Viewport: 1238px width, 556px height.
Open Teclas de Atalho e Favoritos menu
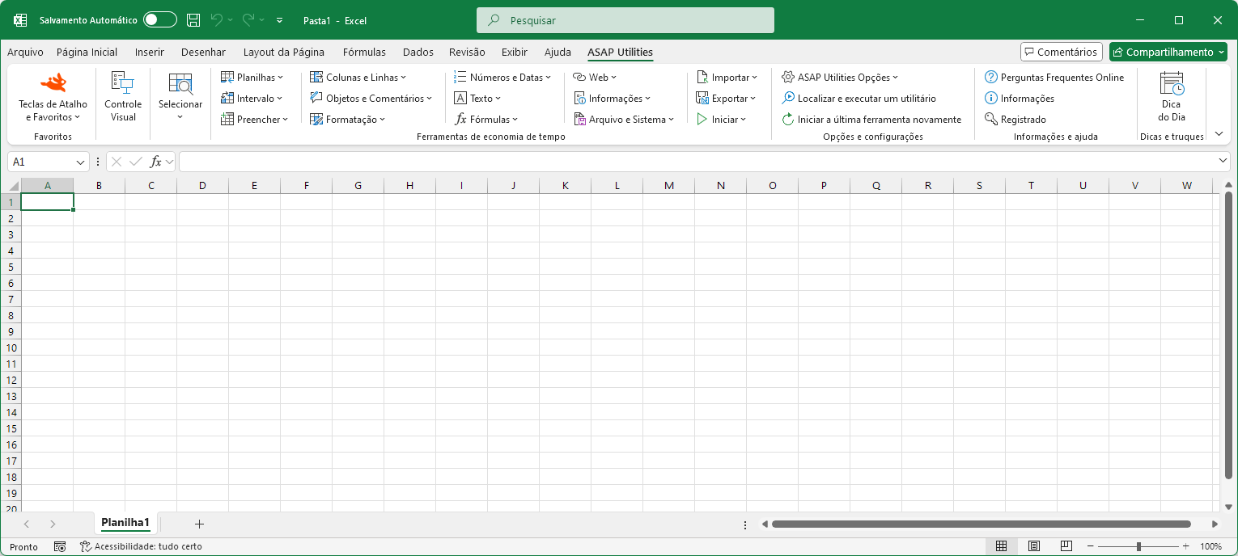(53, 97)
